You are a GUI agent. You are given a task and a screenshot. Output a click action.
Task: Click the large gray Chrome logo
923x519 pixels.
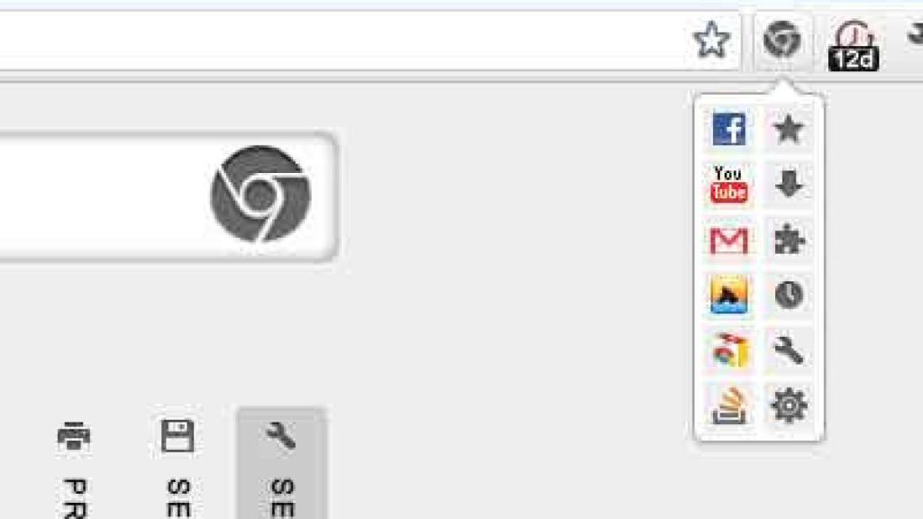pyautogui.click(x=260, y=195)
